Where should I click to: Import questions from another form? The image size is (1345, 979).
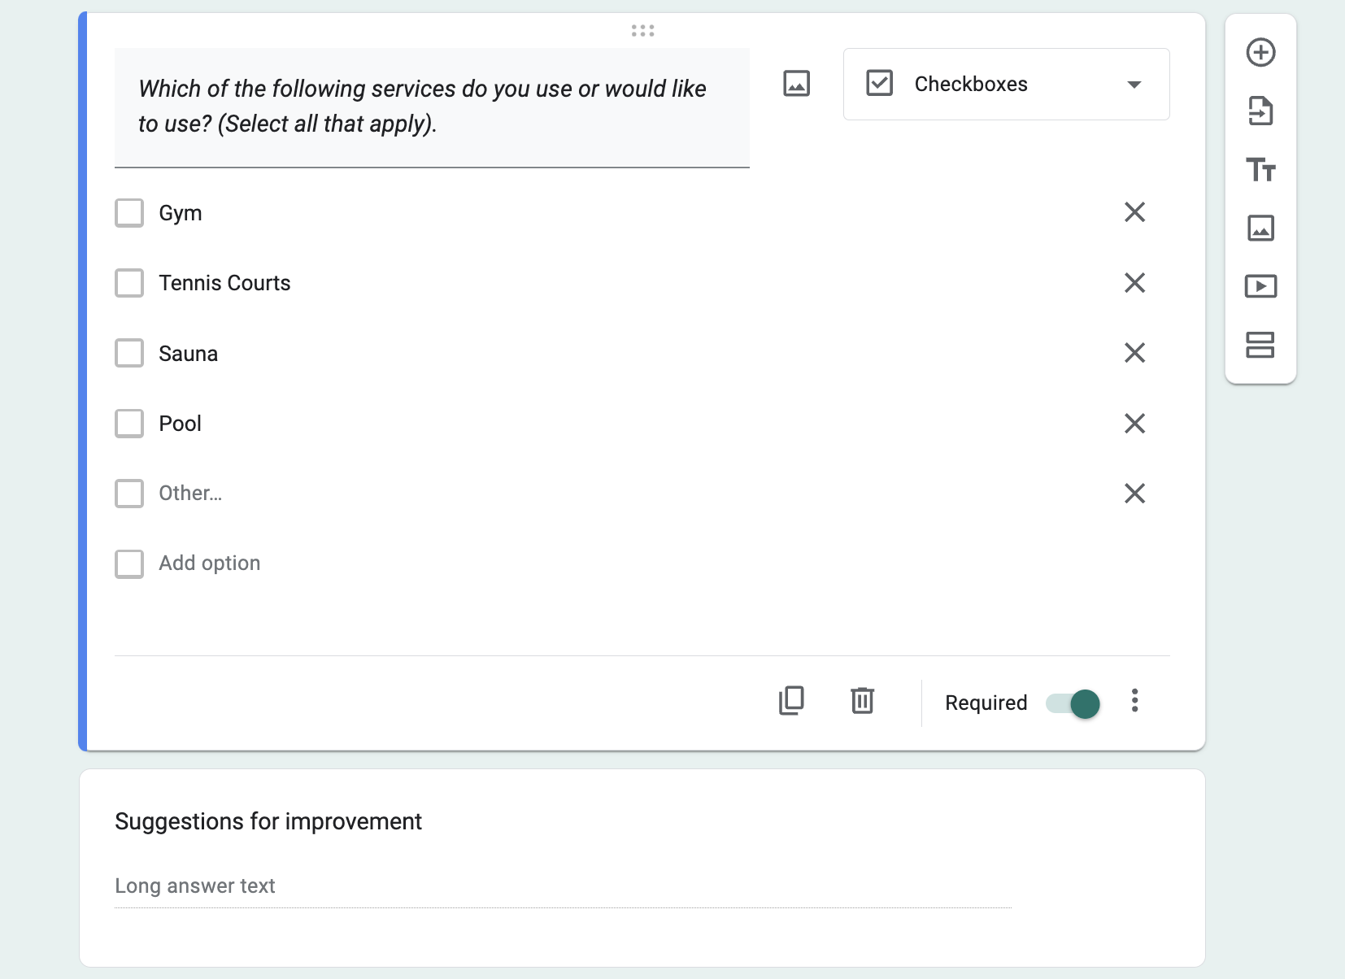point(1260,112)
